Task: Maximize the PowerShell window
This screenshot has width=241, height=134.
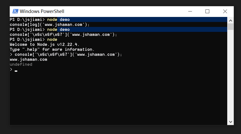Action: (207, 11)
